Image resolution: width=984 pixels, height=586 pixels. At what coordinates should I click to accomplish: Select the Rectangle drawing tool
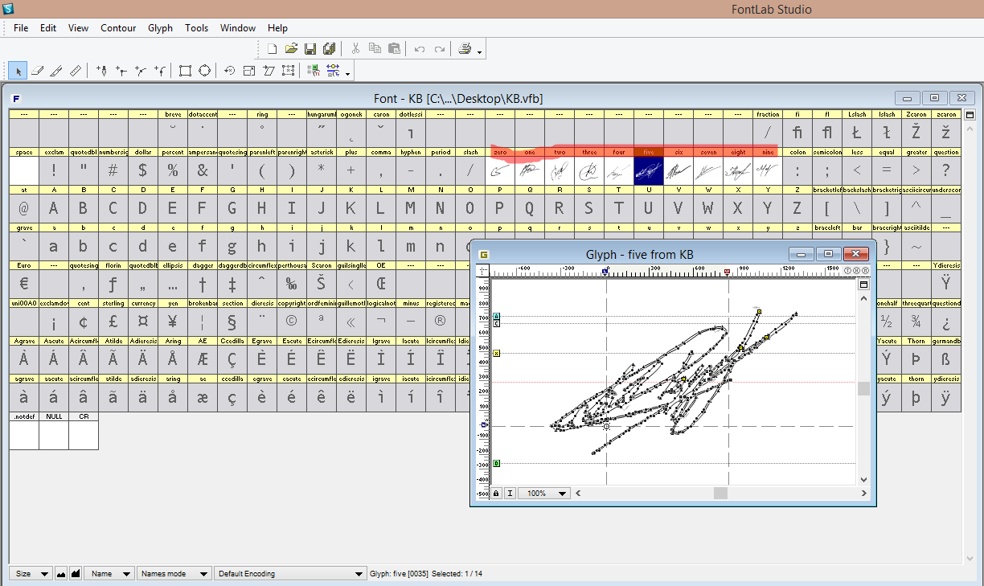[185, 71]
